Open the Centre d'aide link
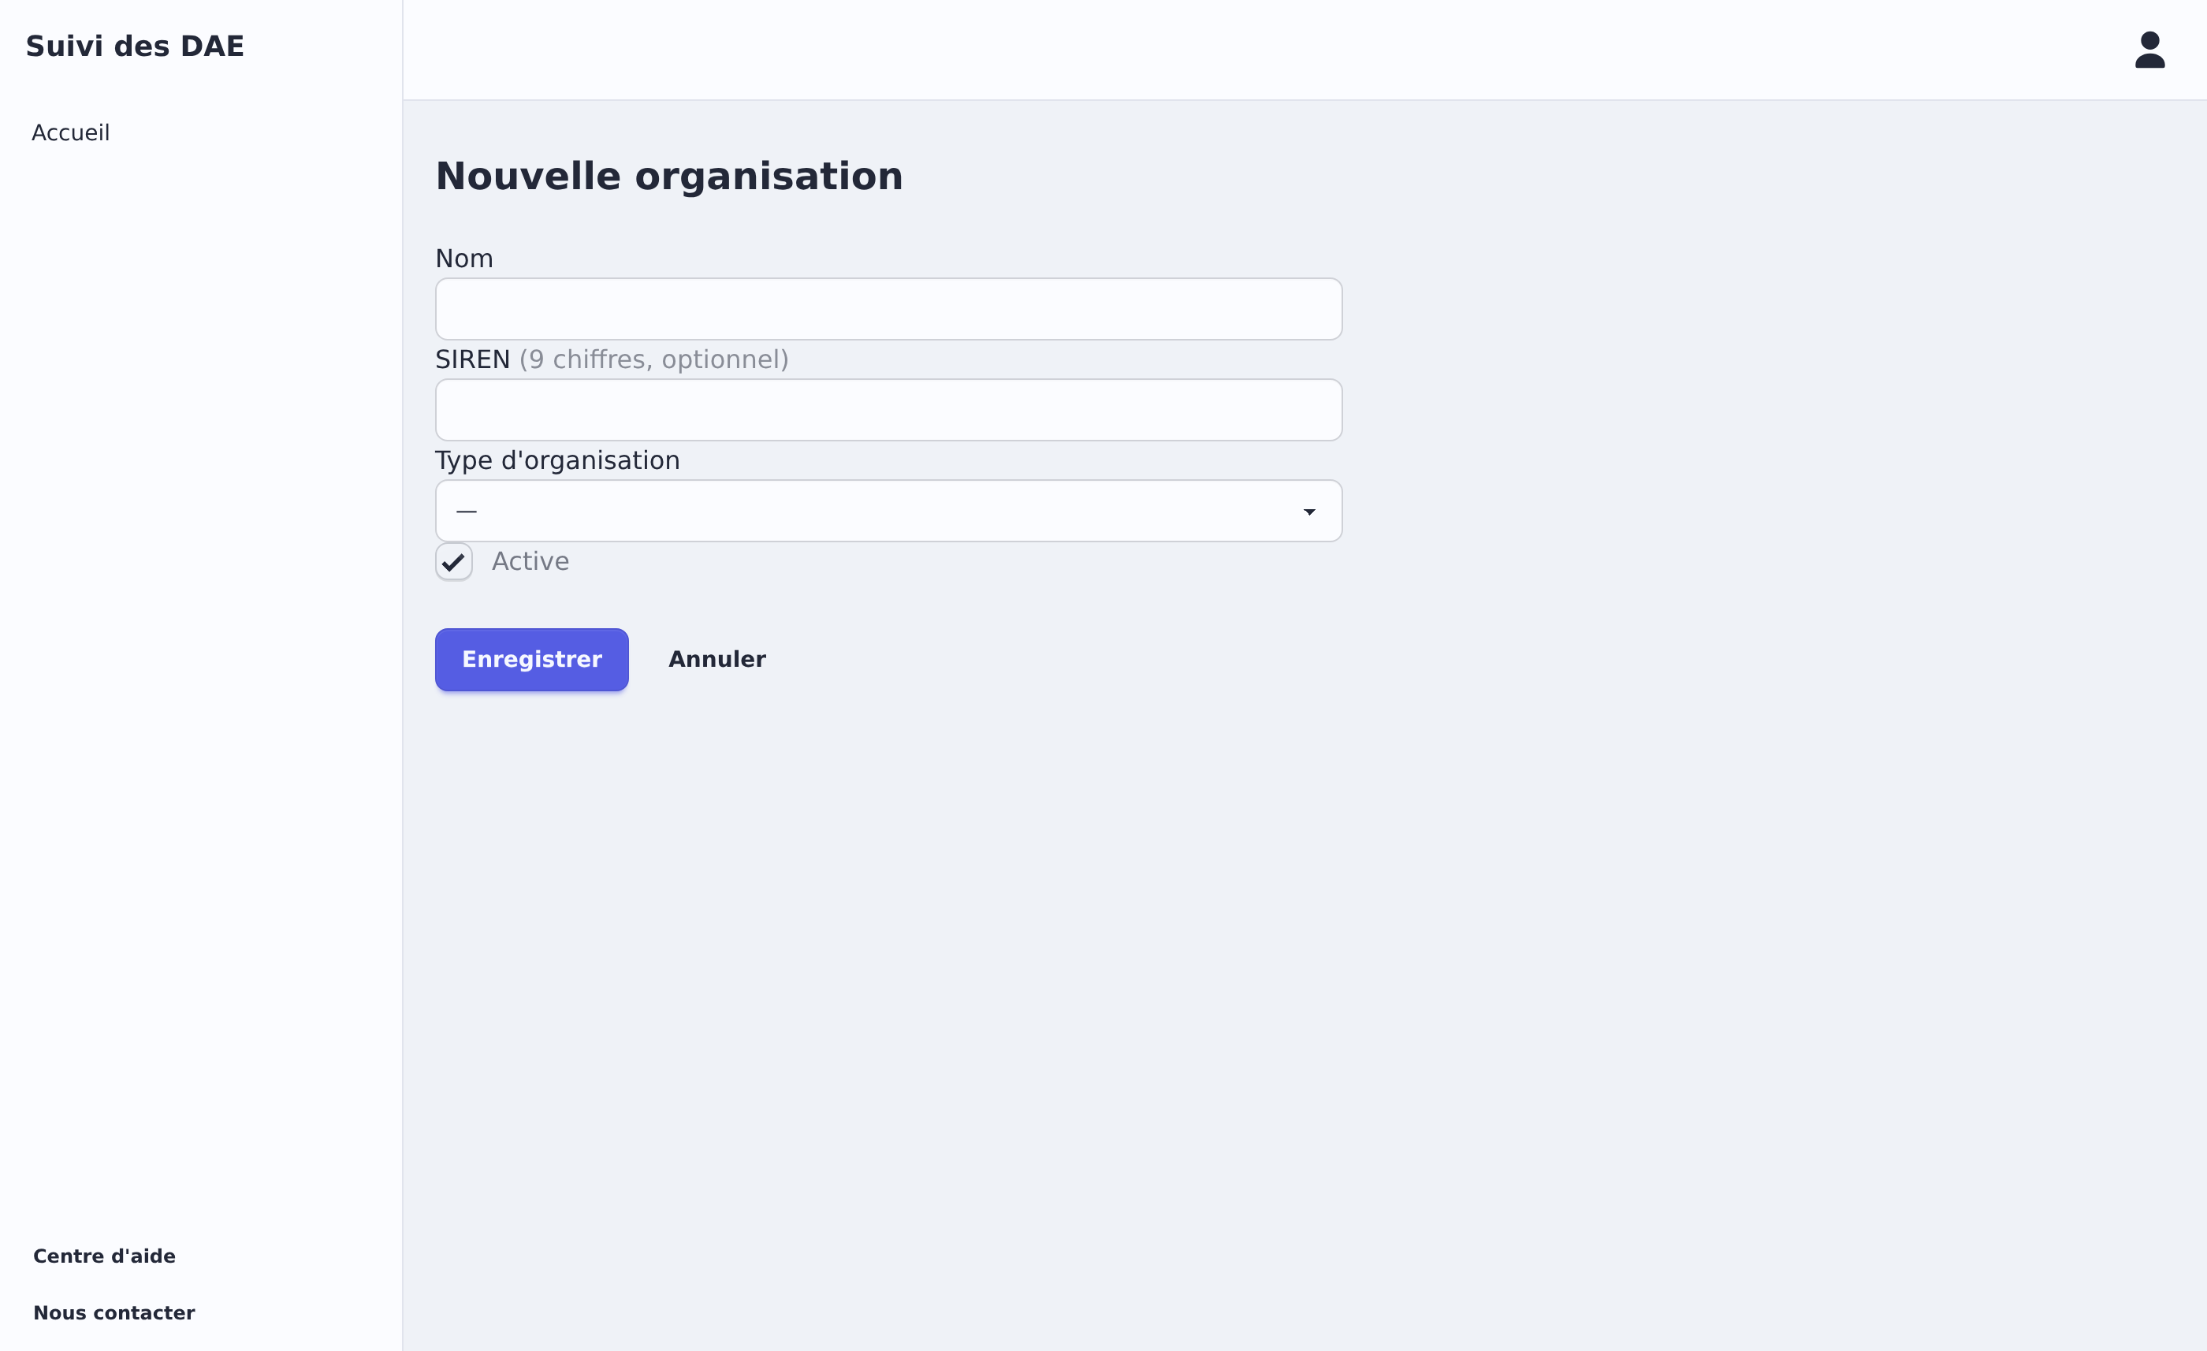Viewport: 2207px width, 1351px height. [x=104, y=1256]
